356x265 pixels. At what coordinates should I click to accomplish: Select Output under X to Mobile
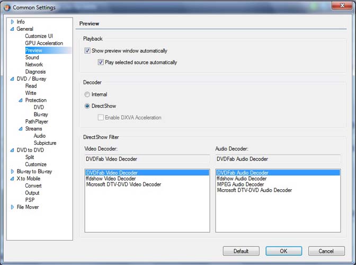click(x=32, y=193)
